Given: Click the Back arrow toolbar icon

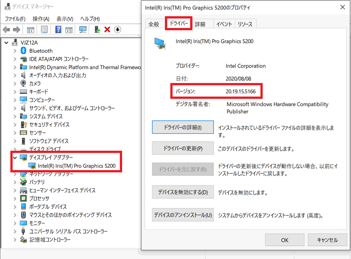Looking at the screenshot, I should [x=6, y=30].
